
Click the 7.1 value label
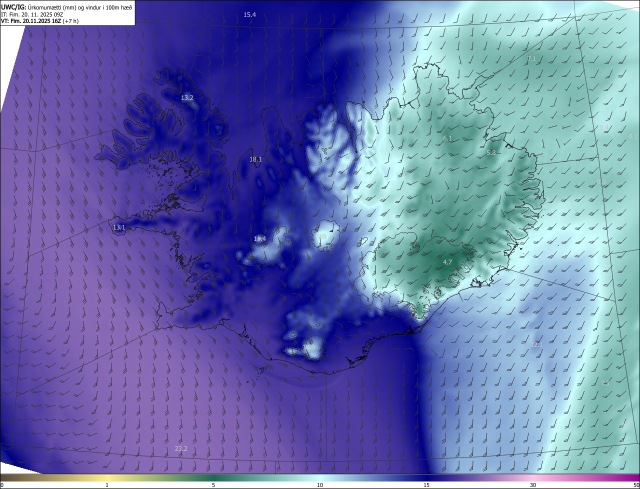tap(531, 59)
